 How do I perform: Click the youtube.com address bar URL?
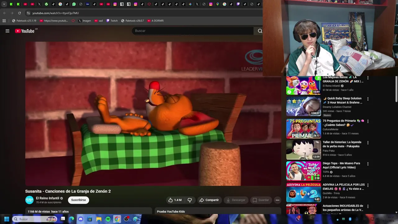click(x=56, y=13)
